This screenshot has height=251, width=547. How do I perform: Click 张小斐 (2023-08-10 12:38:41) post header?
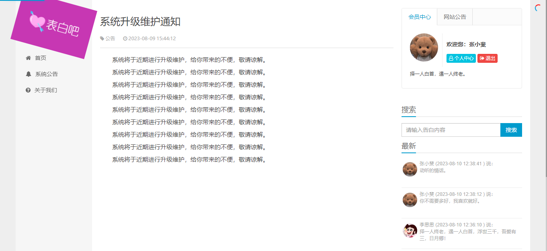(456, 164)
